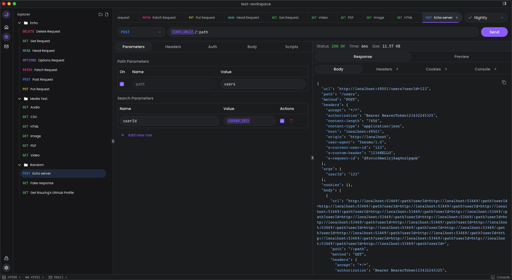
Task: Collapse the Echo folder
Action: pos(19,23)
